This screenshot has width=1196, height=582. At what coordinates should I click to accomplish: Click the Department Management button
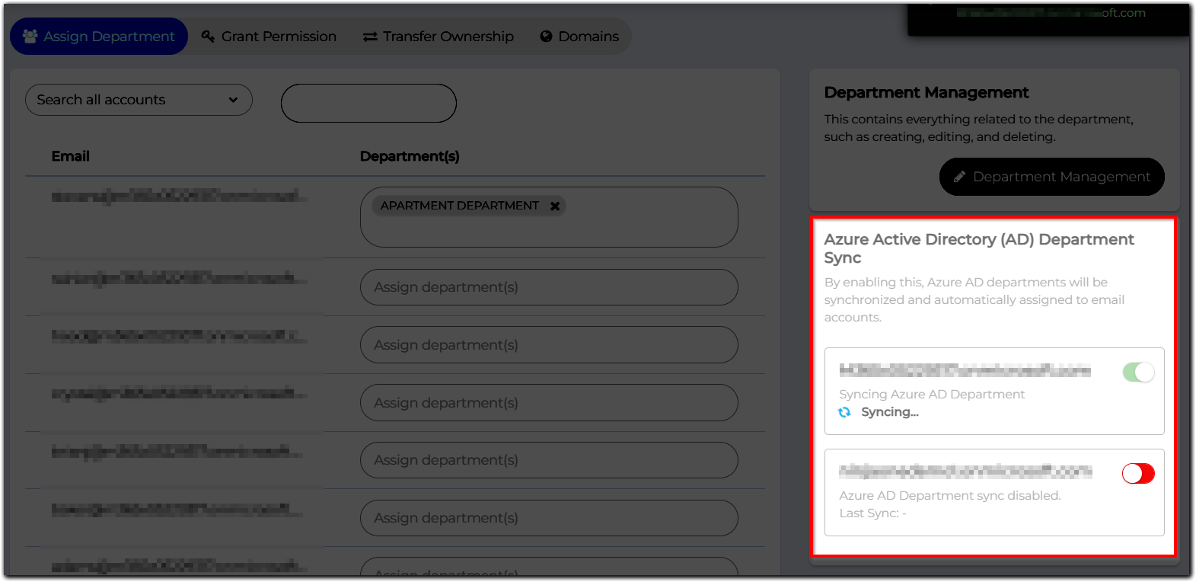(x=1051, y=177)
